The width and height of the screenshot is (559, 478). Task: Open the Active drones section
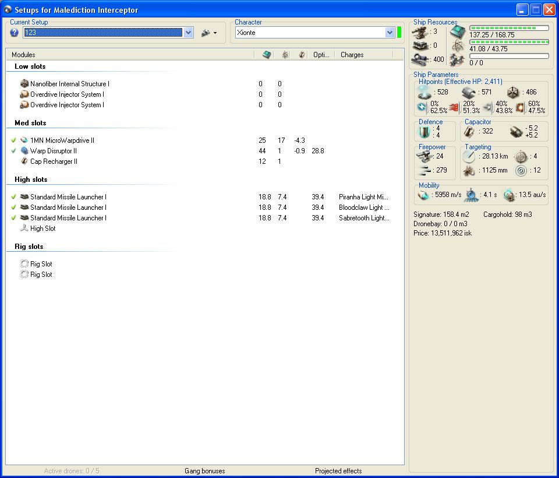(72, 471)
